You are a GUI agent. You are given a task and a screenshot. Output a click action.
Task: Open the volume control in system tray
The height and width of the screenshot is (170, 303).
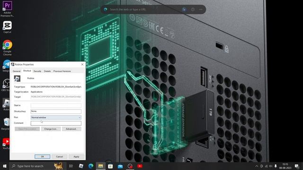click(x=271, y=166)
